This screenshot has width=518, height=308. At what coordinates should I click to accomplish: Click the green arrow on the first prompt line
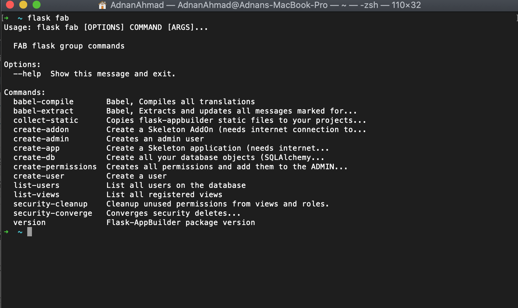coord(6,18)
